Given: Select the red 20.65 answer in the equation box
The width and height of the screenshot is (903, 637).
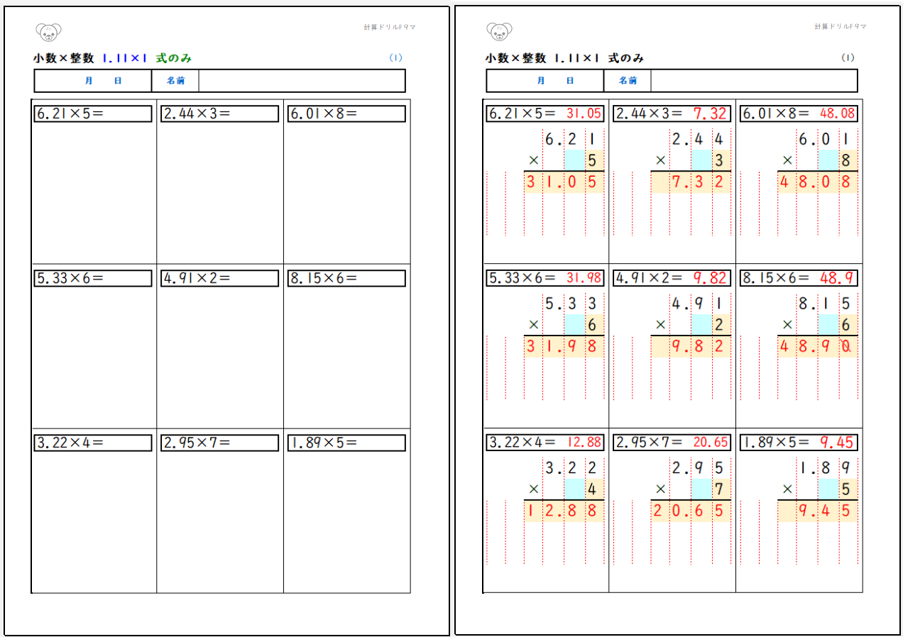Looking at the screenshot, I should click(x=710, y=443).
